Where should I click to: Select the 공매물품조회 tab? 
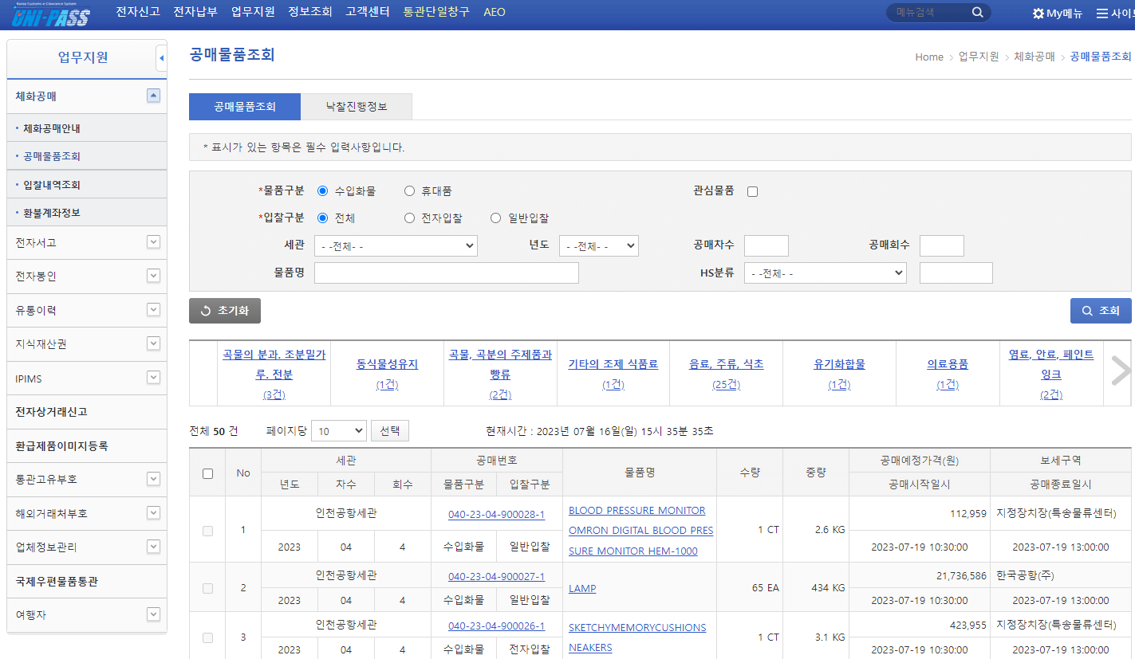coord(245,107)
